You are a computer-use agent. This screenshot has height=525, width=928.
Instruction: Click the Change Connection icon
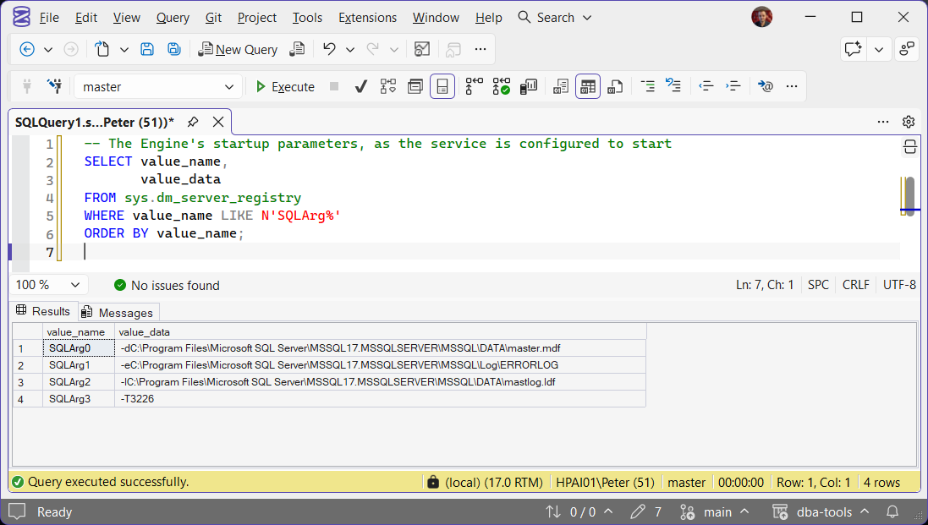click(x=54, y=86)
